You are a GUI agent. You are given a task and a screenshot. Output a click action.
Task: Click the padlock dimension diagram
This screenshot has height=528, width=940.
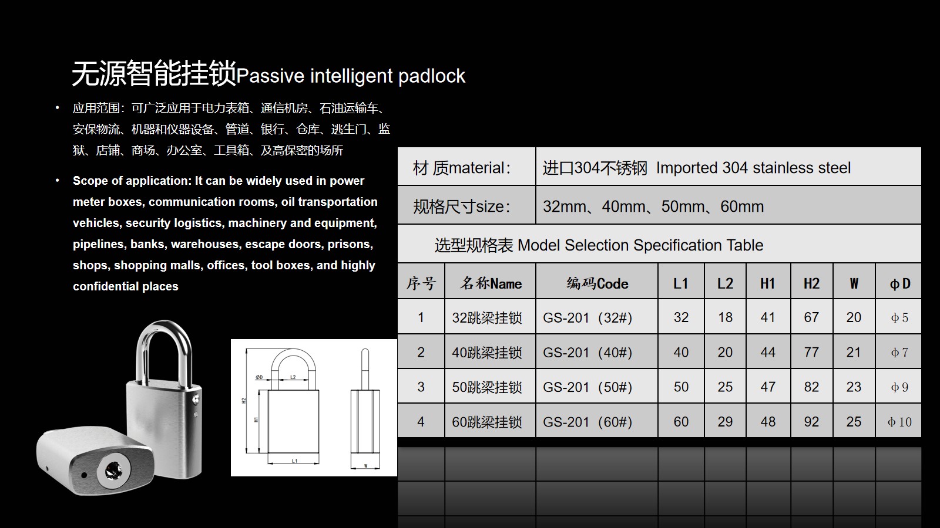[314, 408]
